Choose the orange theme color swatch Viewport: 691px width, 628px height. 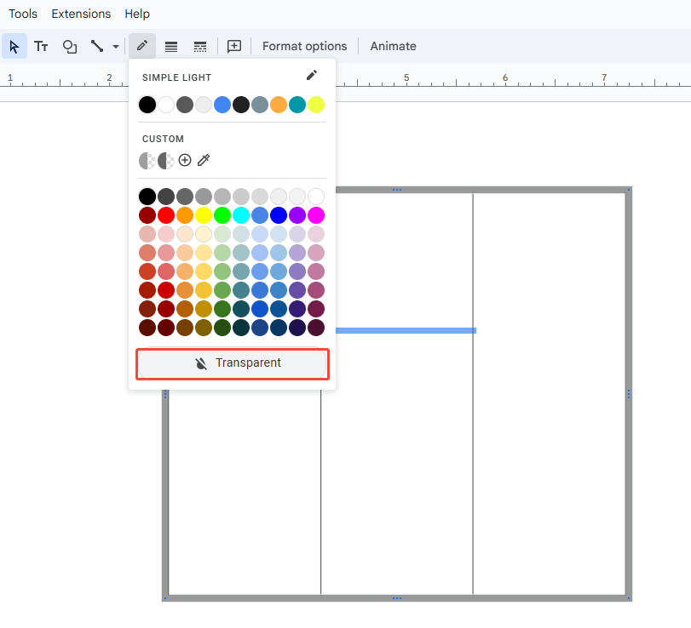(x=279, y=105)
